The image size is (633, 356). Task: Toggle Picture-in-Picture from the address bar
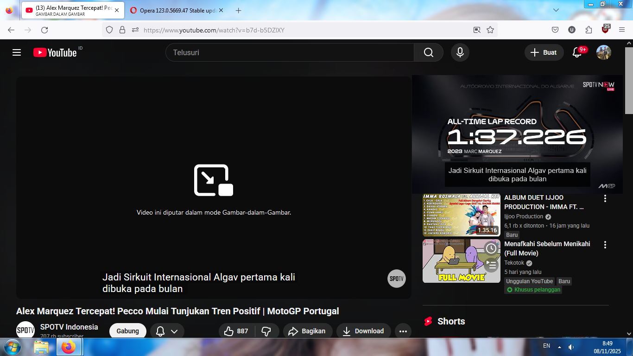click(x=477, y=30)
